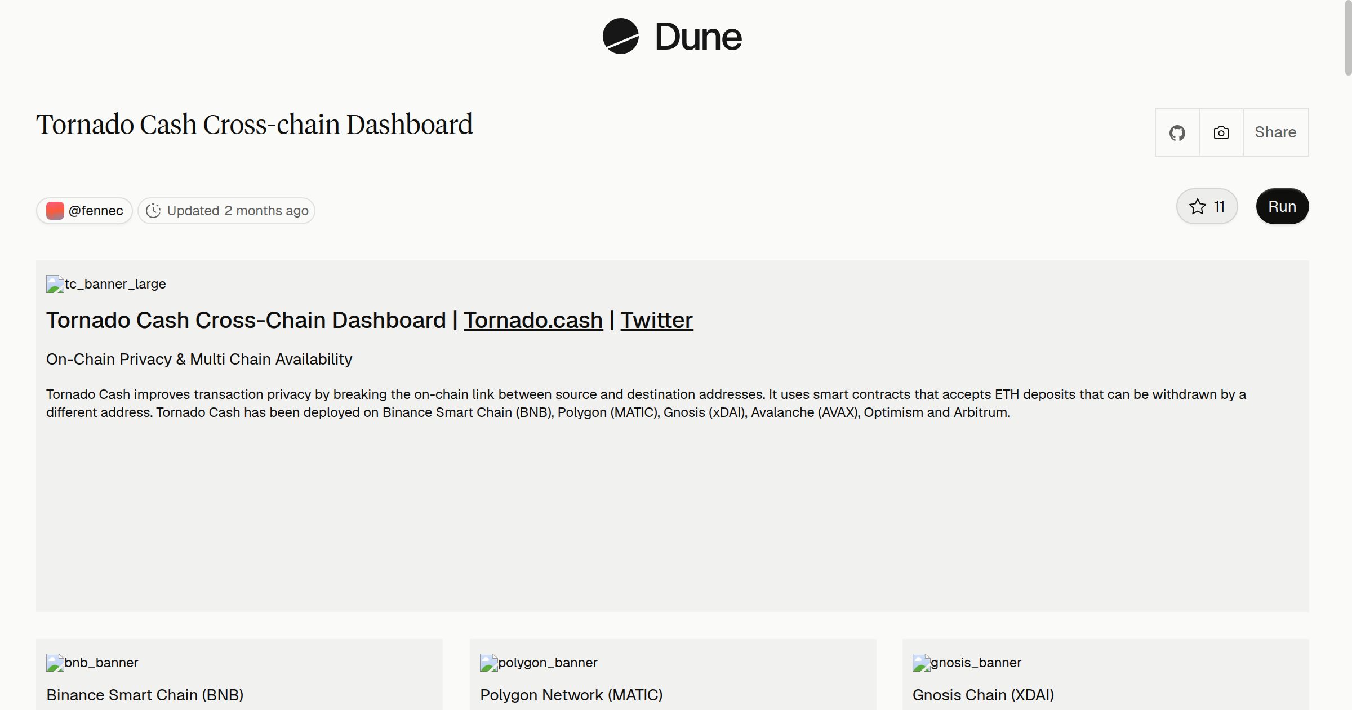Viewport: 1352px width, 710px height.
Task: Star the dashboard with 11 stars
Action: point(1207,206)
